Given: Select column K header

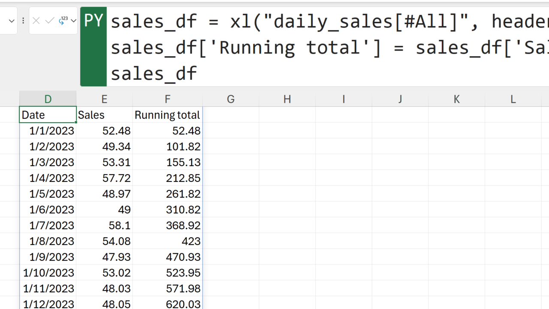Looking at the screenshot, I should [x=456, y=99].
